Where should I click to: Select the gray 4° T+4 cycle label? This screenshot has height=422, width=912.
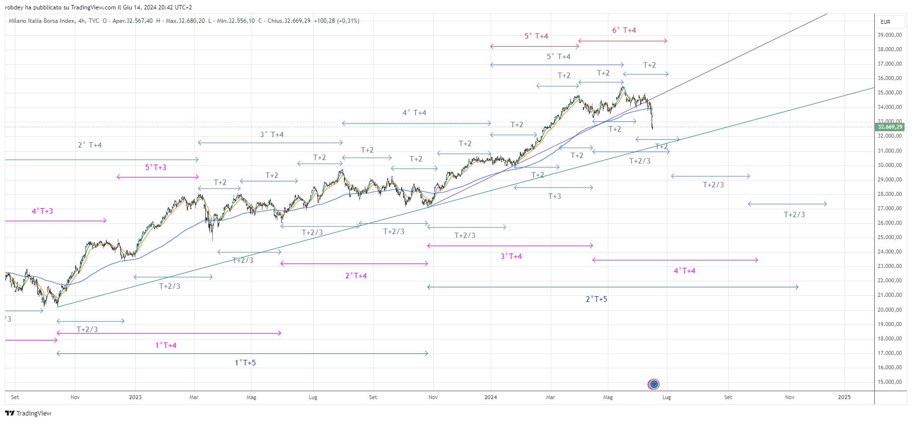pos(415,113)
